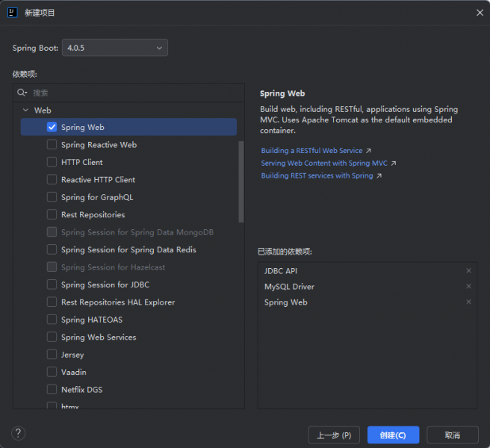
Task: Enable Spring Web Services dependency
Action: [52, 337]
